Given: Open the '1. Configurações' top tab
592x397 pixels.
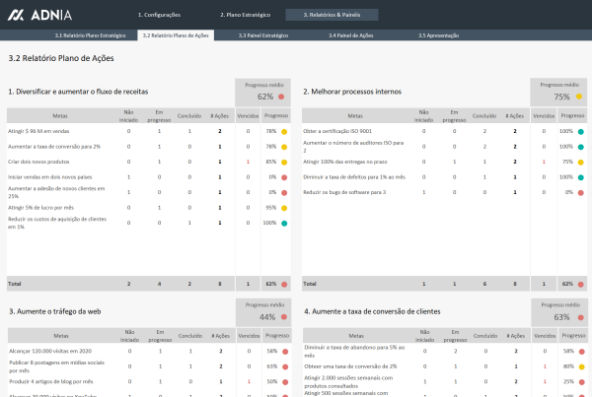Looking at the screenshot, I should [161, 15].
